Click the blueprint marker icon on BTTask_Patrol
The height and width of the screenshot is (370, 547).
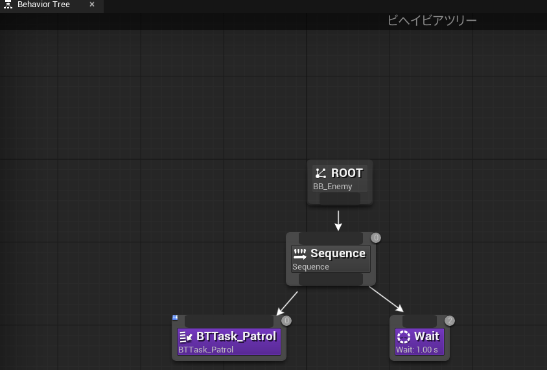175,318
